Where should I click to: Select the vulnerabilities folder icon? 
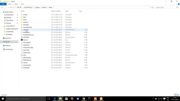(22, 27)
